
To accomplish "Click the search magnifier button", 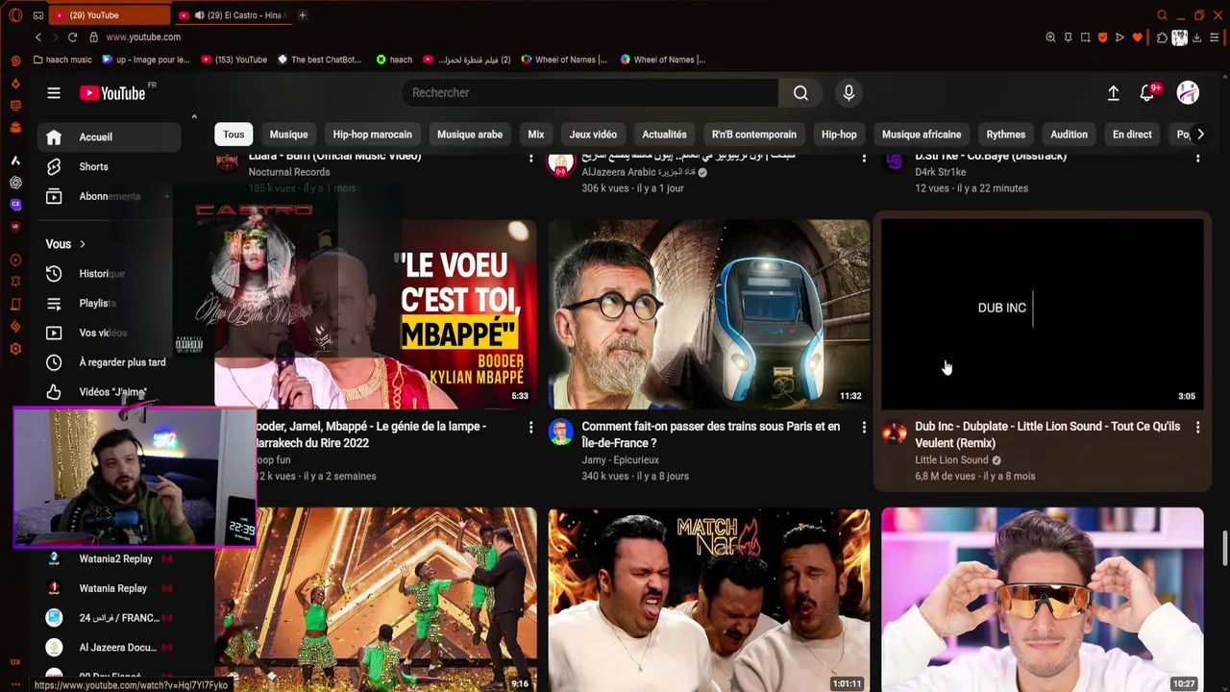I will click(800, 93).
